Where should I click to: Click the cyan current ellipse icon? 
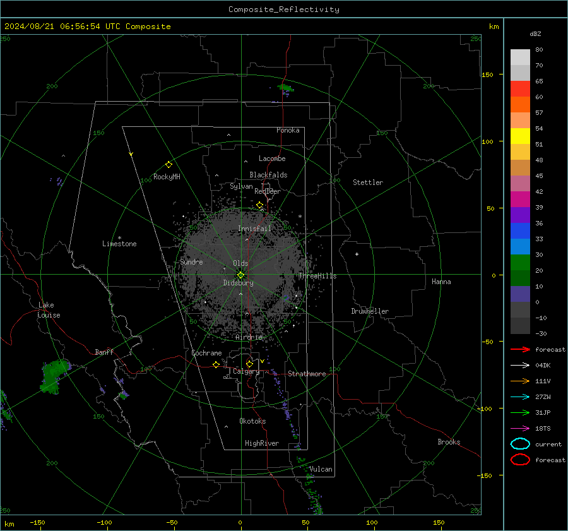click(520, 444)
